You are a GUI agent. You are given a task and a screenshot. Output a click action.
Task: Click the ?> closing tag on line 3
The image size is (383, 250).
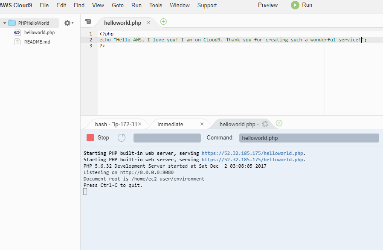[x=102, y=46]
